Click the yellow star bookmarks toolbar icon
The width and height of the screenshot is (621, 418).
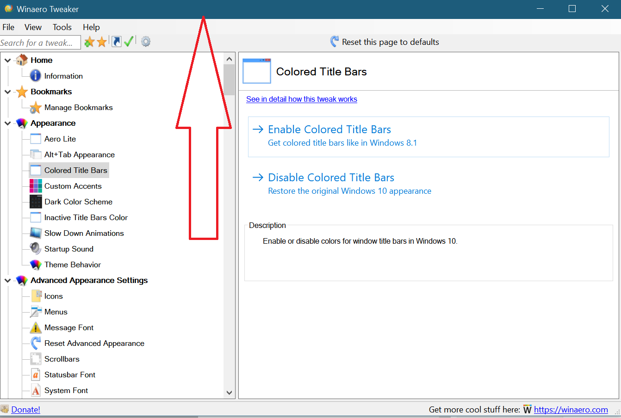pyautogui.click(x=102, y=42)
